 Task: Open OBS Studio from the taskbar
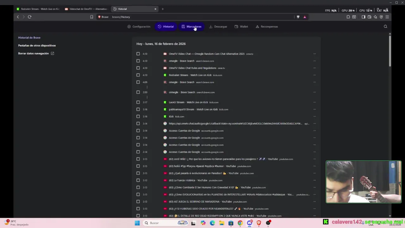268,223
